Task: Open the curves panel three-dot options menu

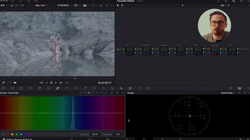Action: coord(123,93)
